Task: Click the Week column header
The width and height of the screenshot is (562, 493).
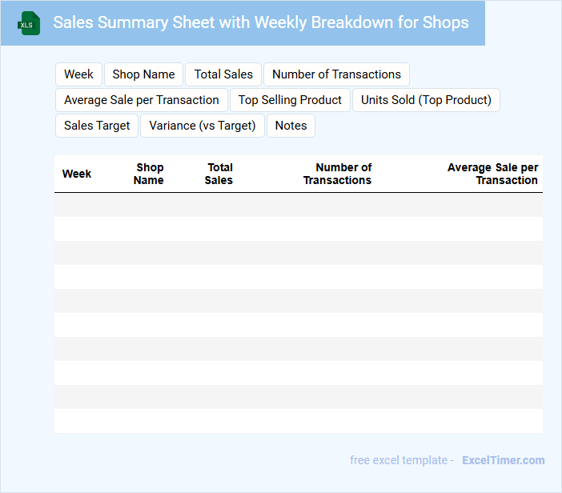Action: pyautogui.click(x=77, y=174)
